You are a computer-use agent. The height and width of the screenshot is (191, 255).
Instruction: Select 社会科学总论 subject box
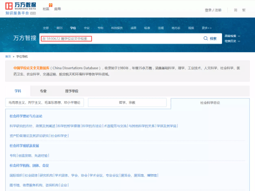[210, 103]
